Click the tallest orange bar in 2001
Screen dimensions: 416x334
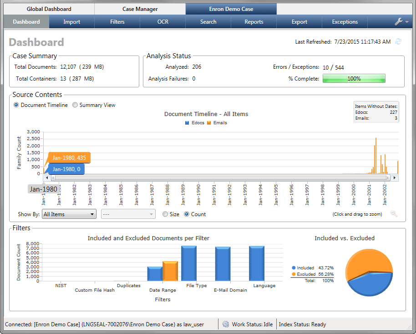(x=376, y=156)
